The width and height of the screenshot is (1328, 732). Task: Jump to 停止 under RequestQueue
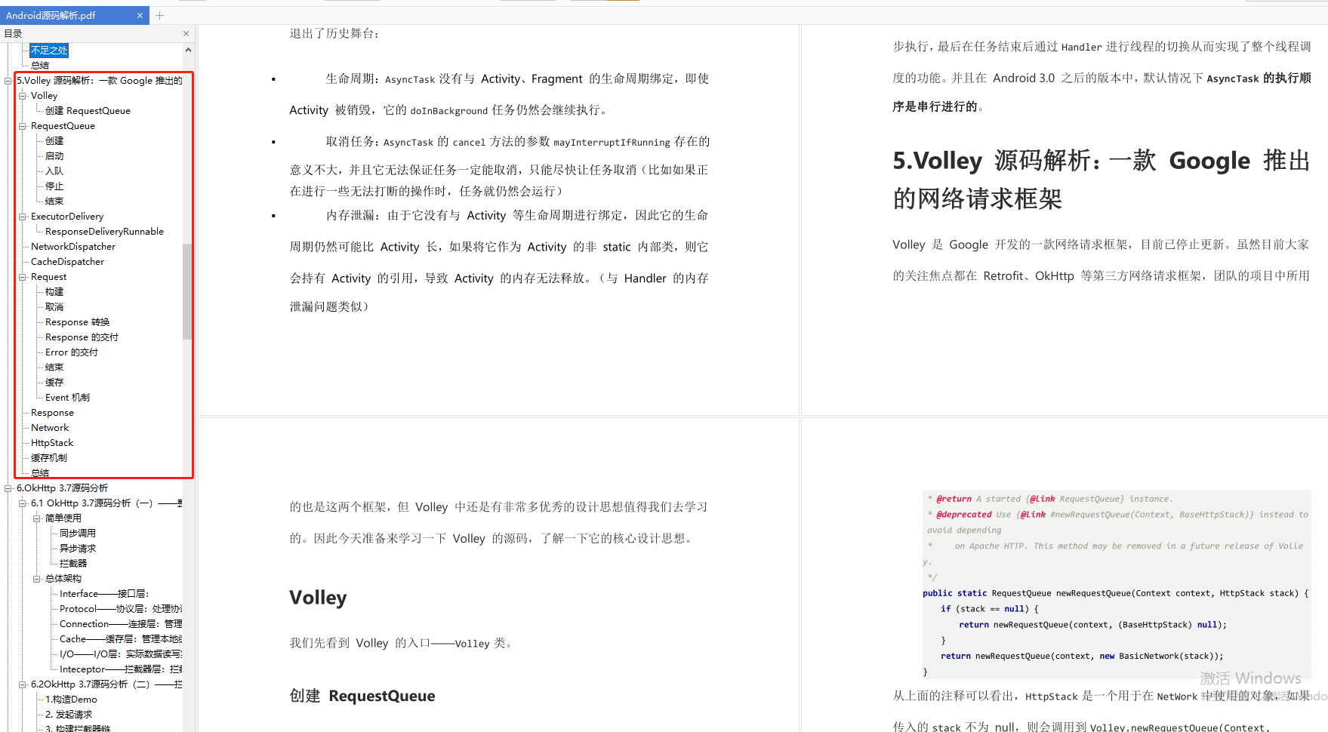point(54,186)
